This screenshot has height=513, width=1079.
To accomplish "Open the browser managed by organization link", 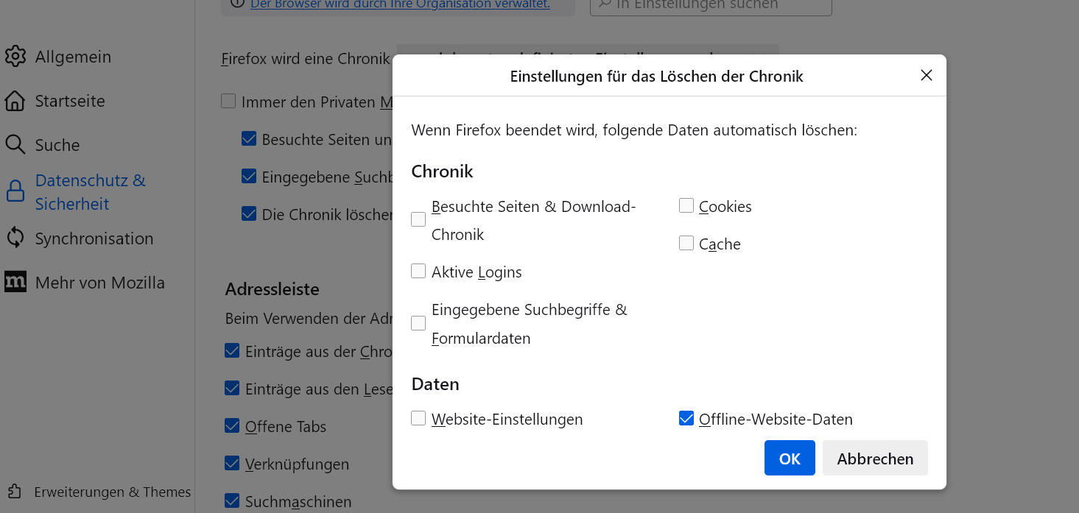I will coord(400,4).
